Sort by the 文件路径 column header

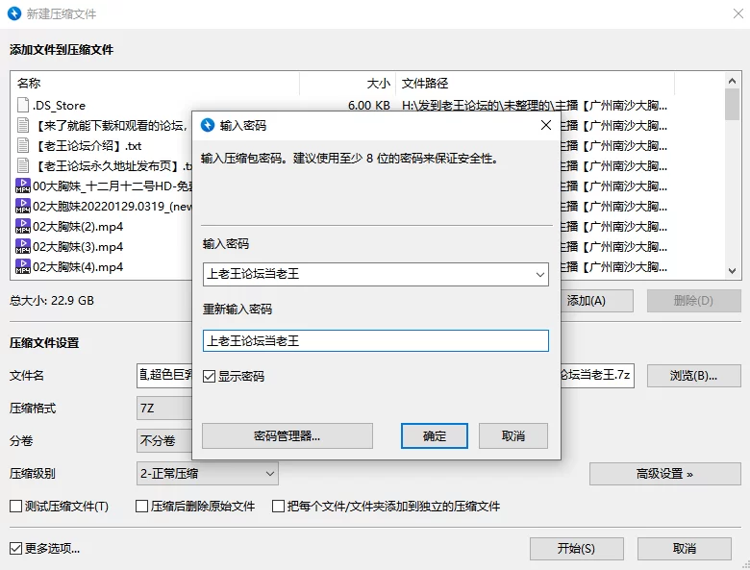[536, 84]
